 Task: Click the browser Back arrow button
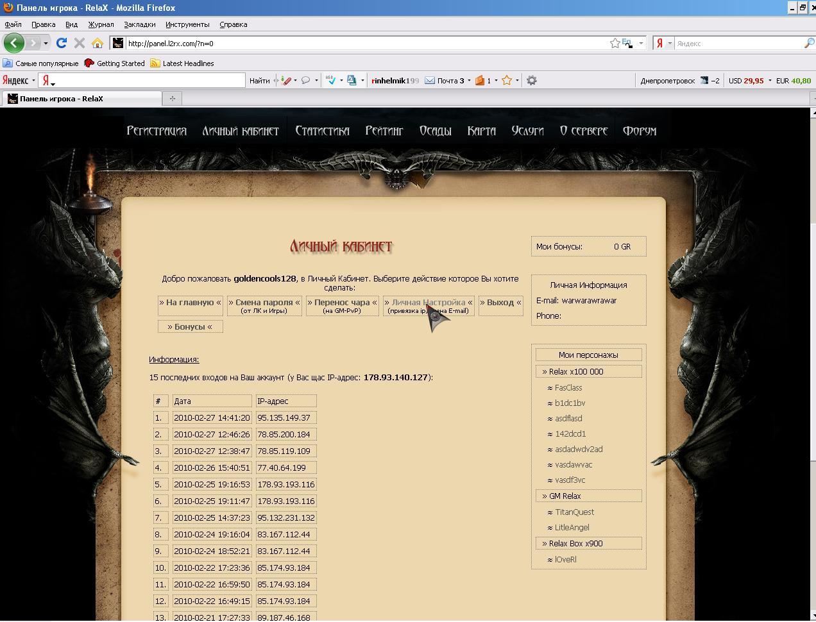point(14,43)
